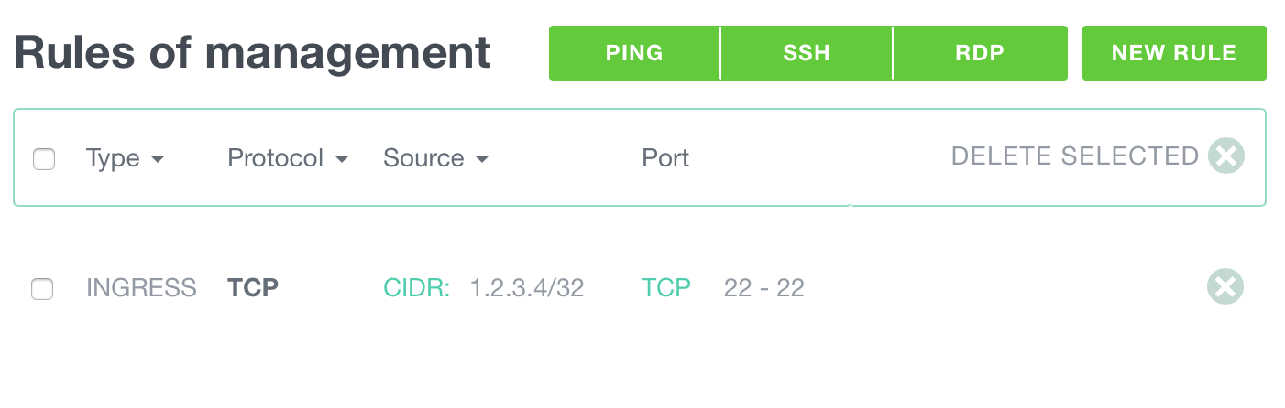Image resolution: width=1285 pixels, height=408 pixels.
Task: Add an RDP rule
Action: (x=981, y=53)
